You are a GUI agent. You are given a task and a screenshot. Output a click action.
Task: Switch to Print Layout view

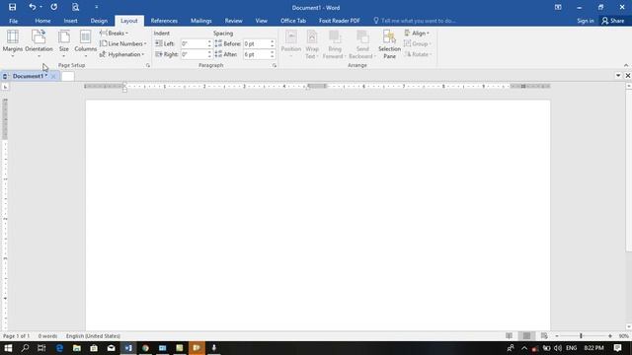coord(526,335)
